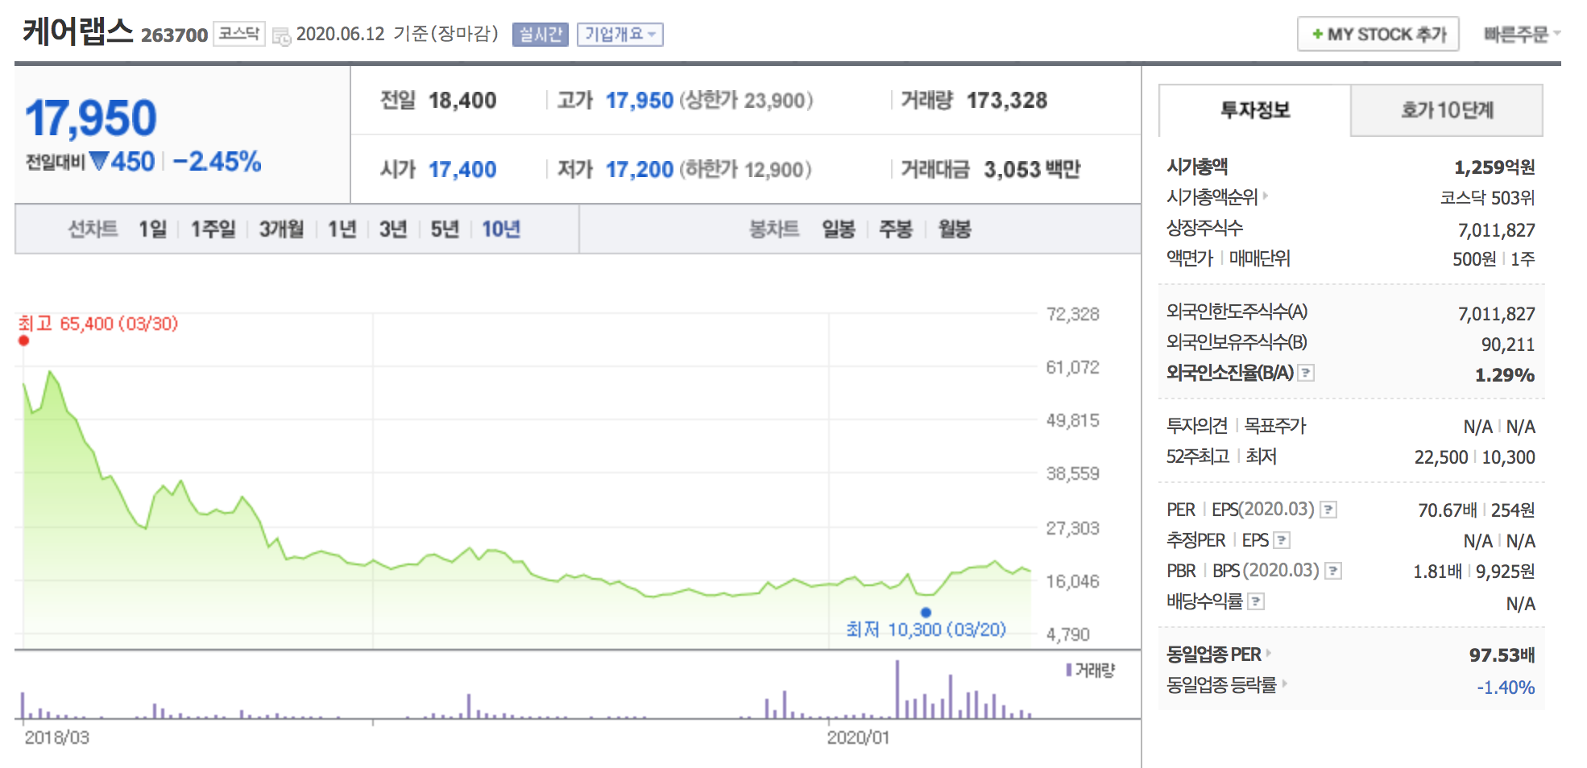Image resolution: width=1587 pixels, height=768 pixels.
Task: Click the 52주 range 22,500 value
Action: 1441,457
